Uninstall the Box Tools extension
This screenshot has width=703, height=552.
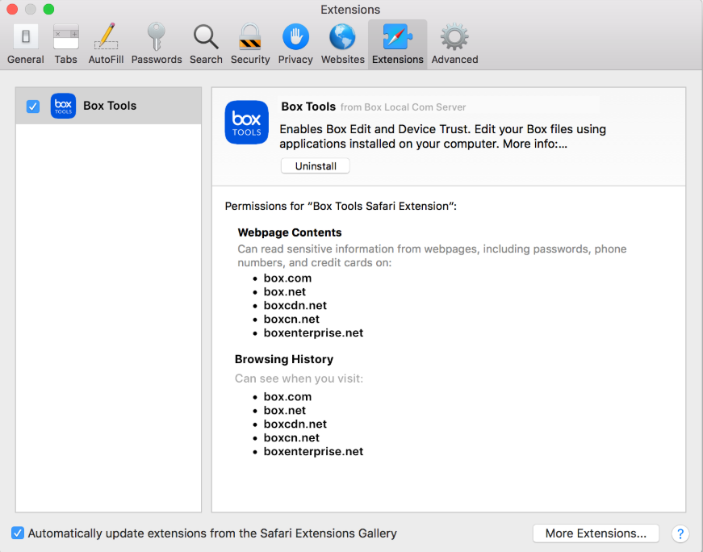point(316,166)
